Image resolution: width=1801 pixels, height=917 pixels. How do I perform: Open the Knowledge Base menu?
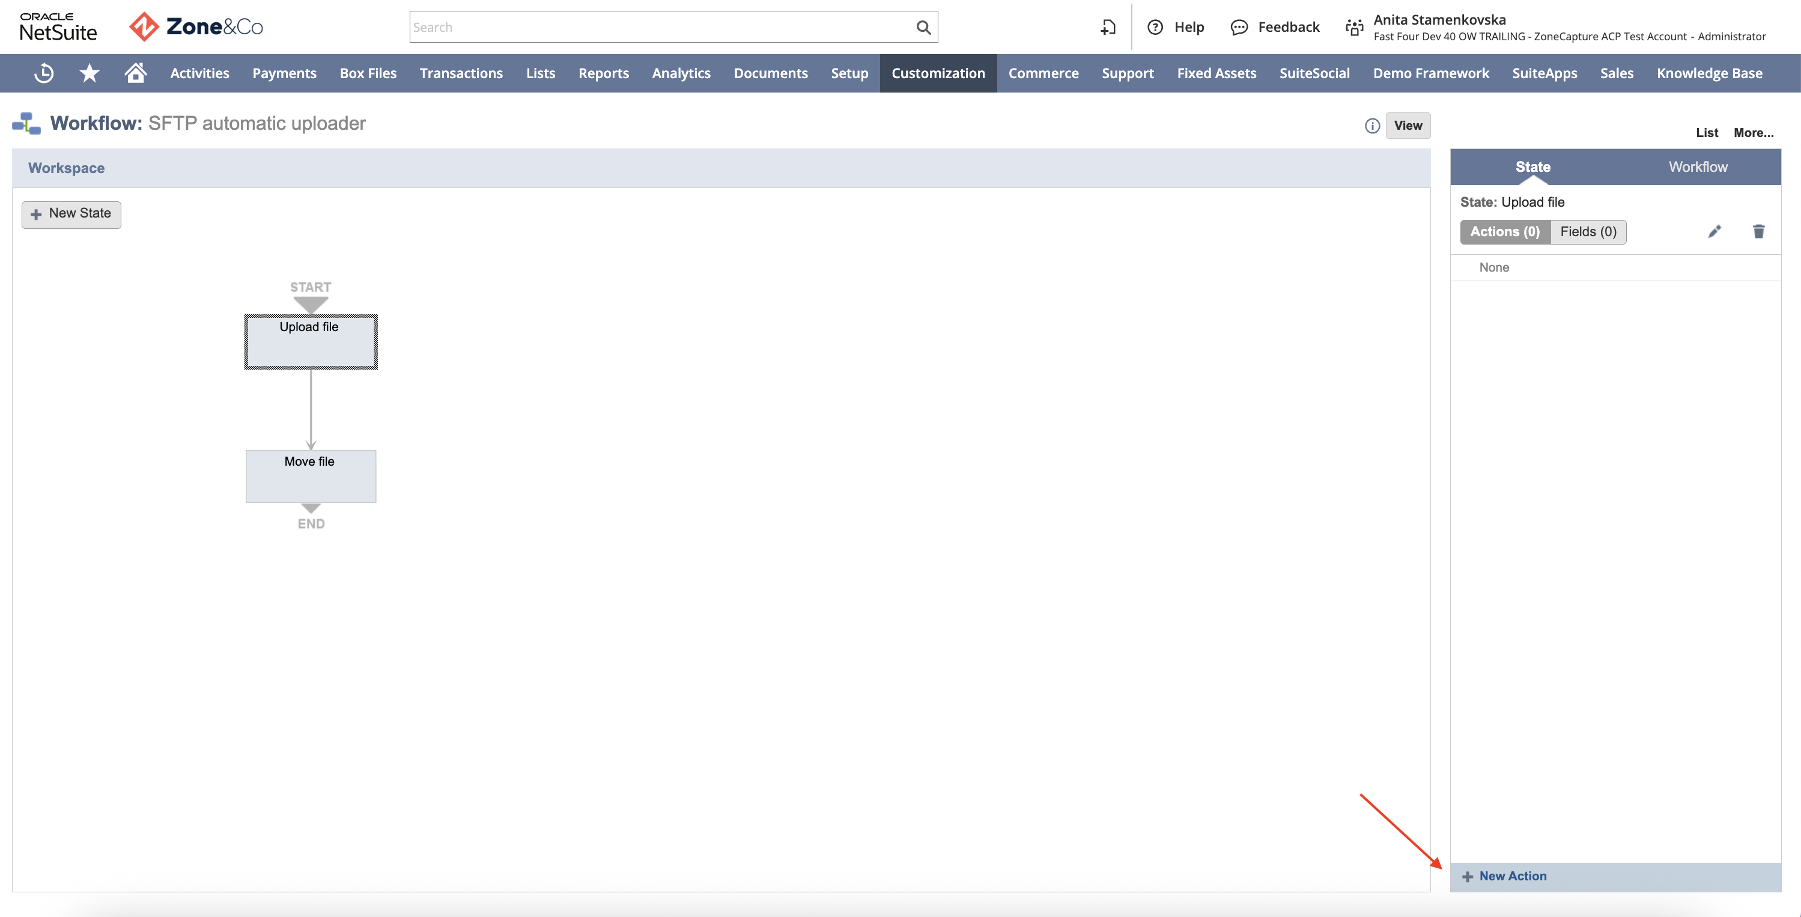[x=1710, y=73]
